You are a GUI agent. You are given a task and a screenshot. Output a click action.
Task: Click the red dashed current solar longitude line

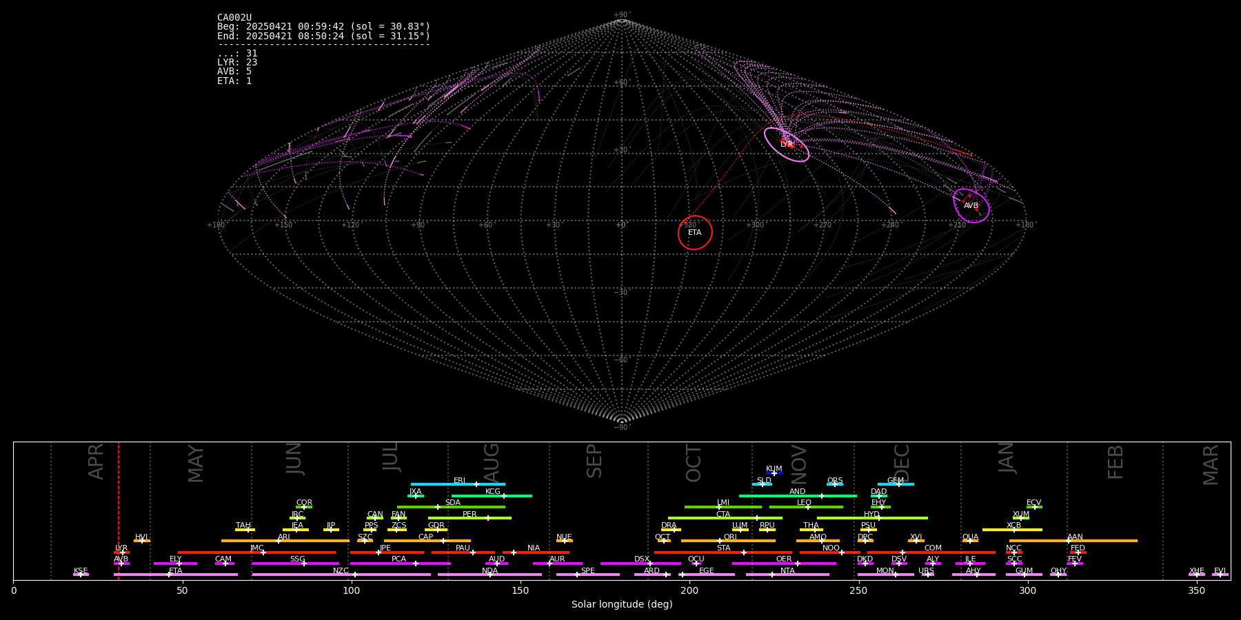pyautogui.click(x=119, y=510)
